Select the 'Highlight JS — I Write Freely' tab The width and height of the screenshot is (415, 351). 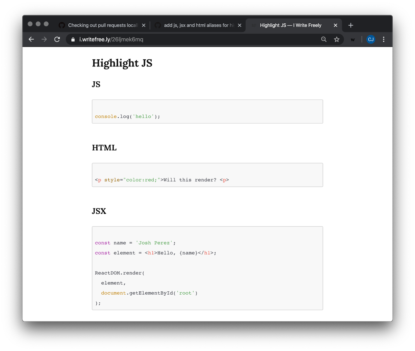click(x=294, y=25)
